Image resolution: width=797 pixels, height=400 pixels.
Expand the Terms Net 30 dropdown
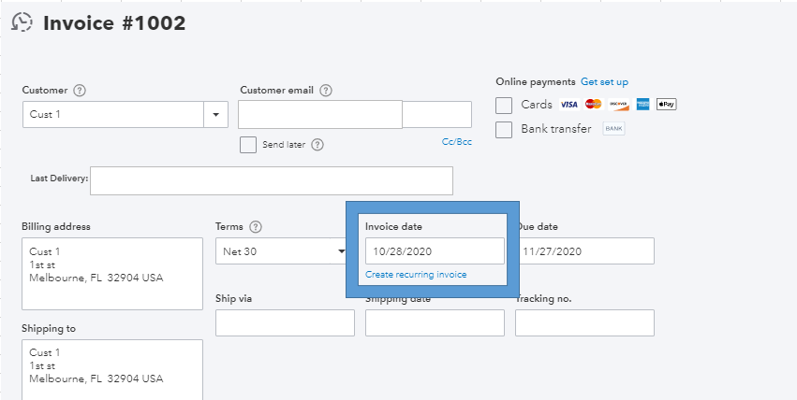click(341, 251)
